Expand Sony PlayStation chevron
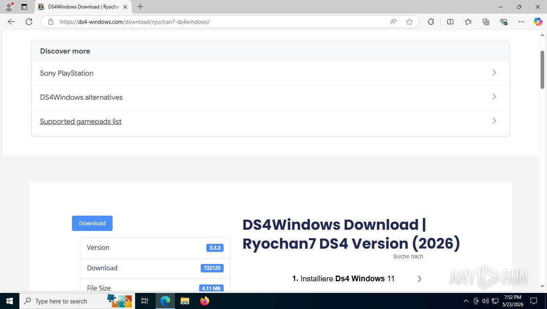This screenshot has height=309, width=547. 494,72
